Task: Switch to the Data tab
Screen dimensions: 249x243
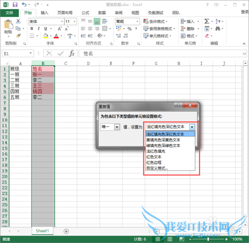Action: pyautogui.click(x=102, y=13)
